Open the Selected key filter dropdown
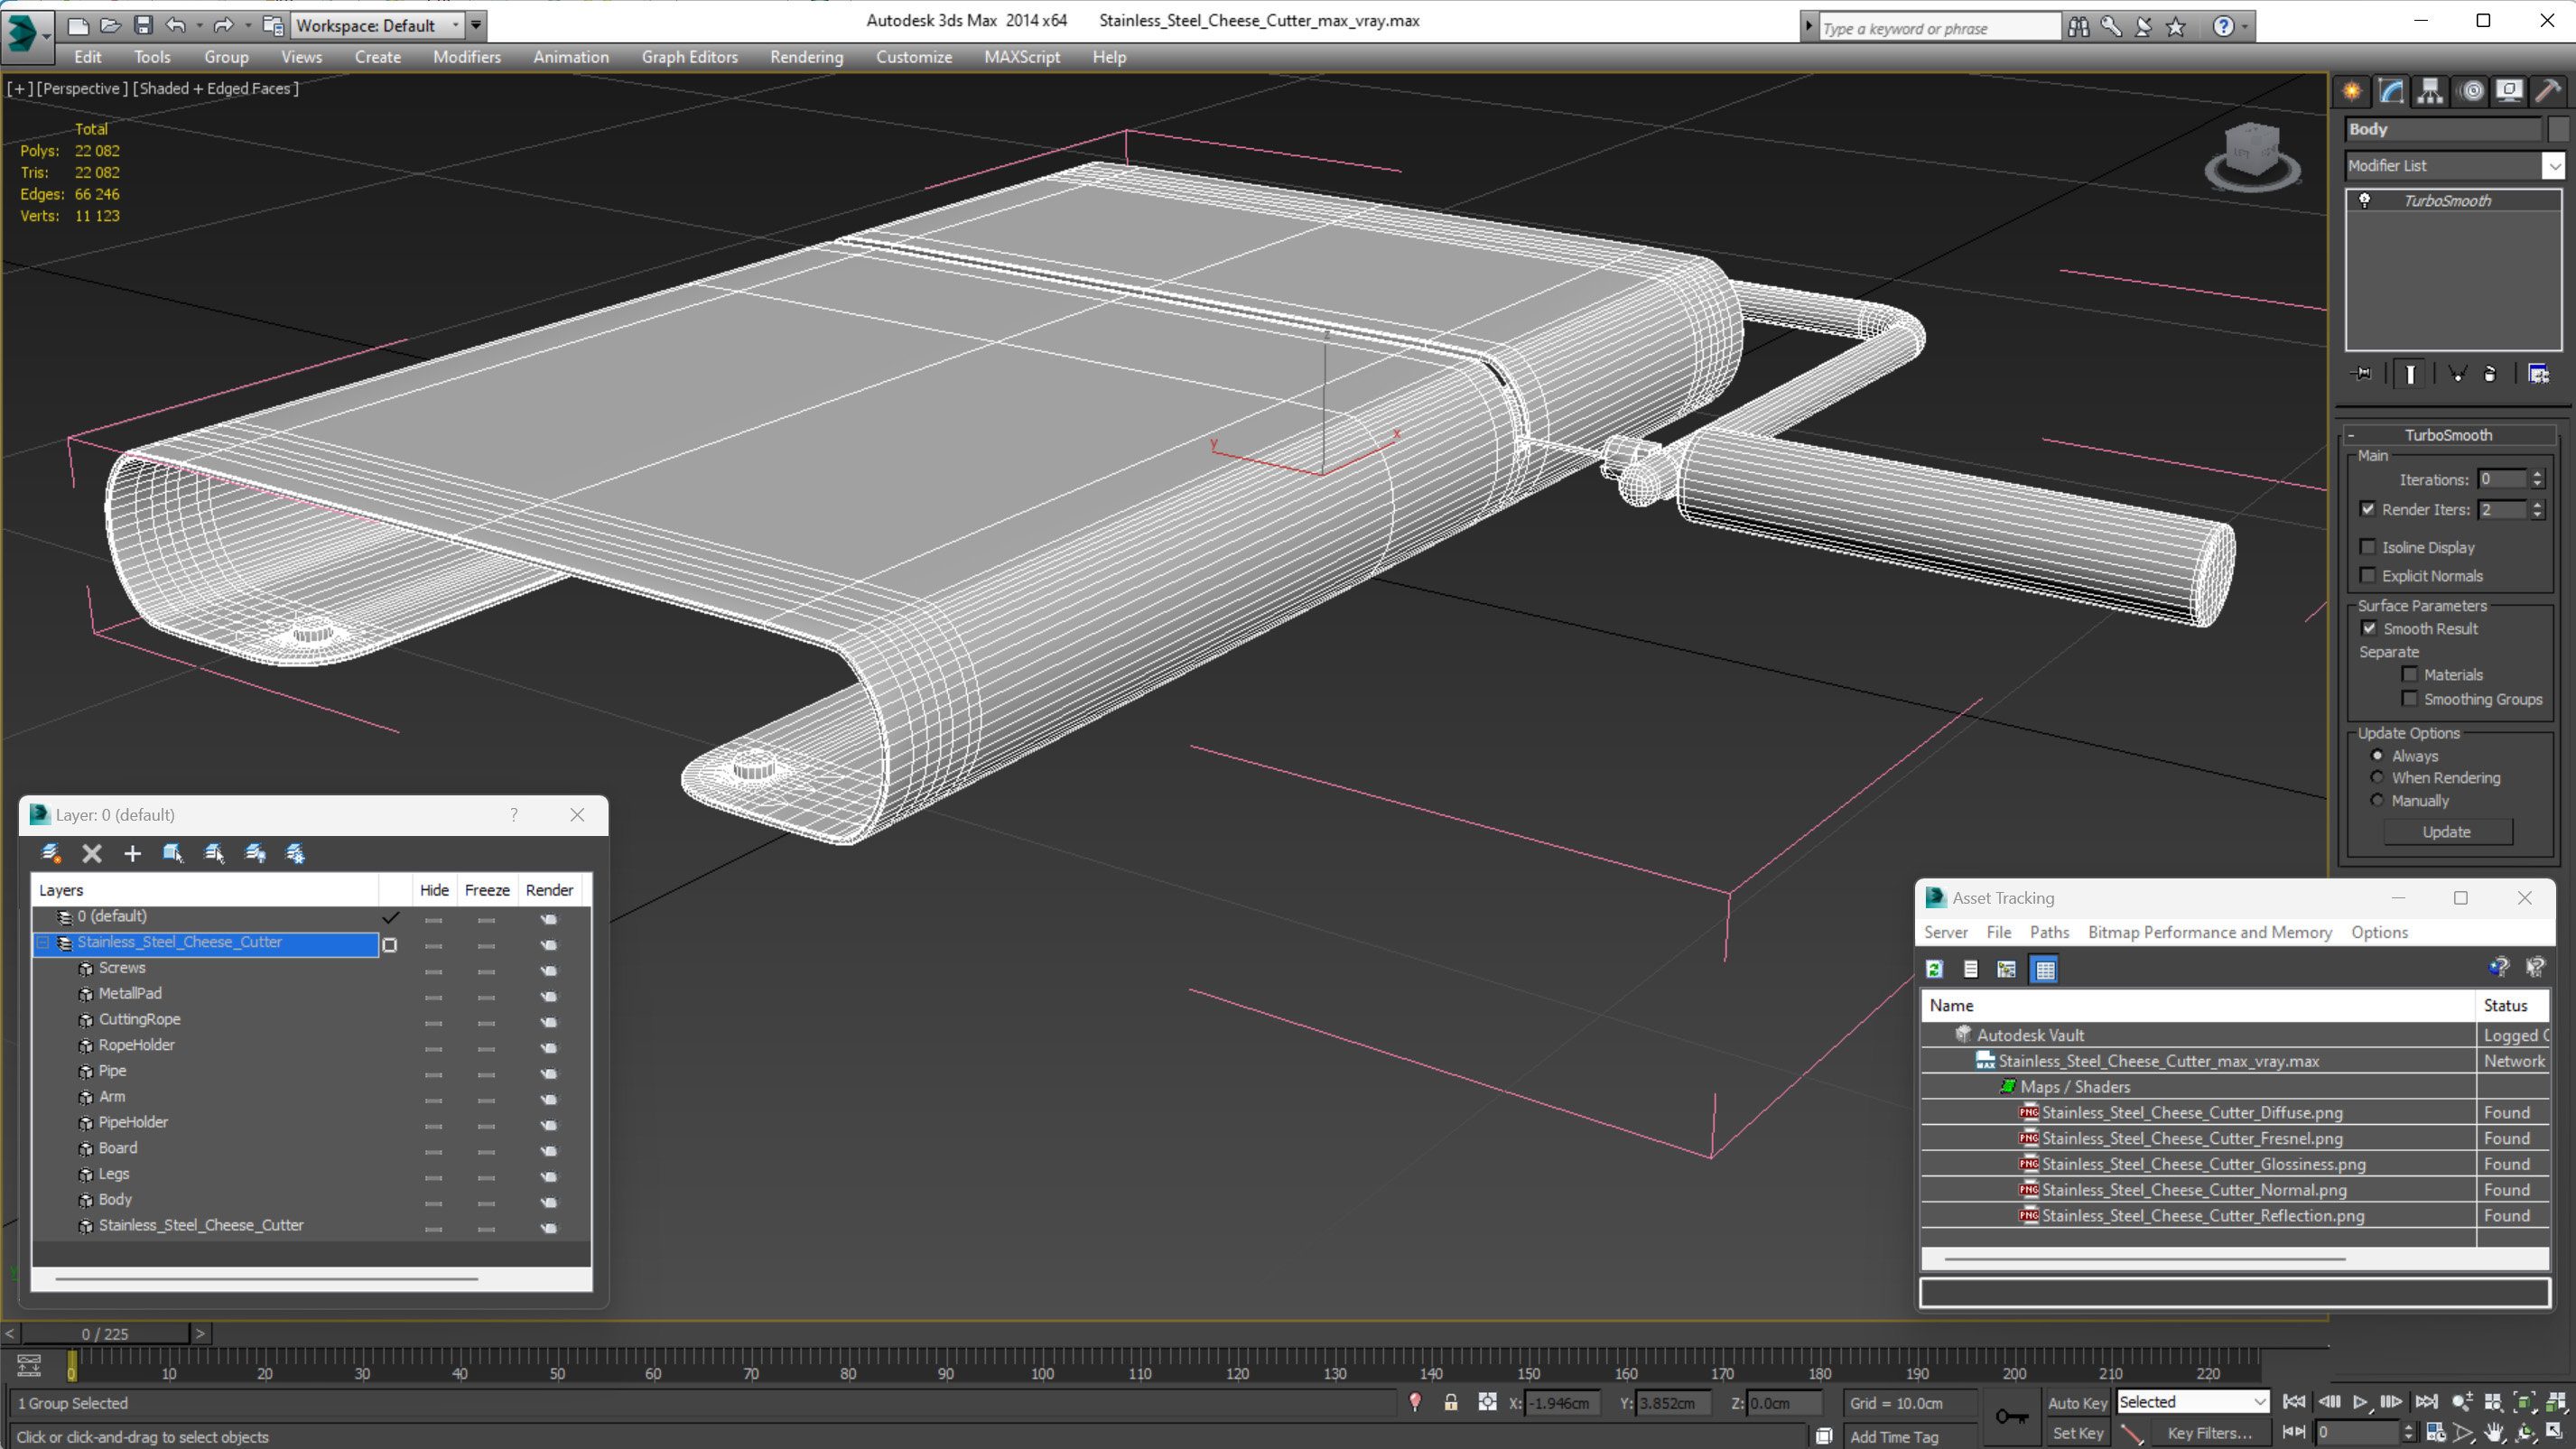The height and width of the screenshot is (1449, 2576). [x=2258, y=1402]
